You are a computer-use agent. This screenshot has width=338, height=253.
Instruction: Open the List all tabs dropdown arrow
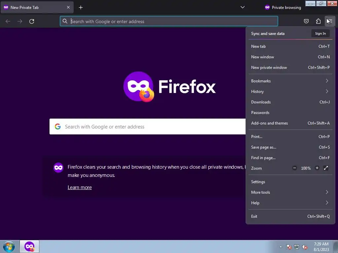(243, 7)
